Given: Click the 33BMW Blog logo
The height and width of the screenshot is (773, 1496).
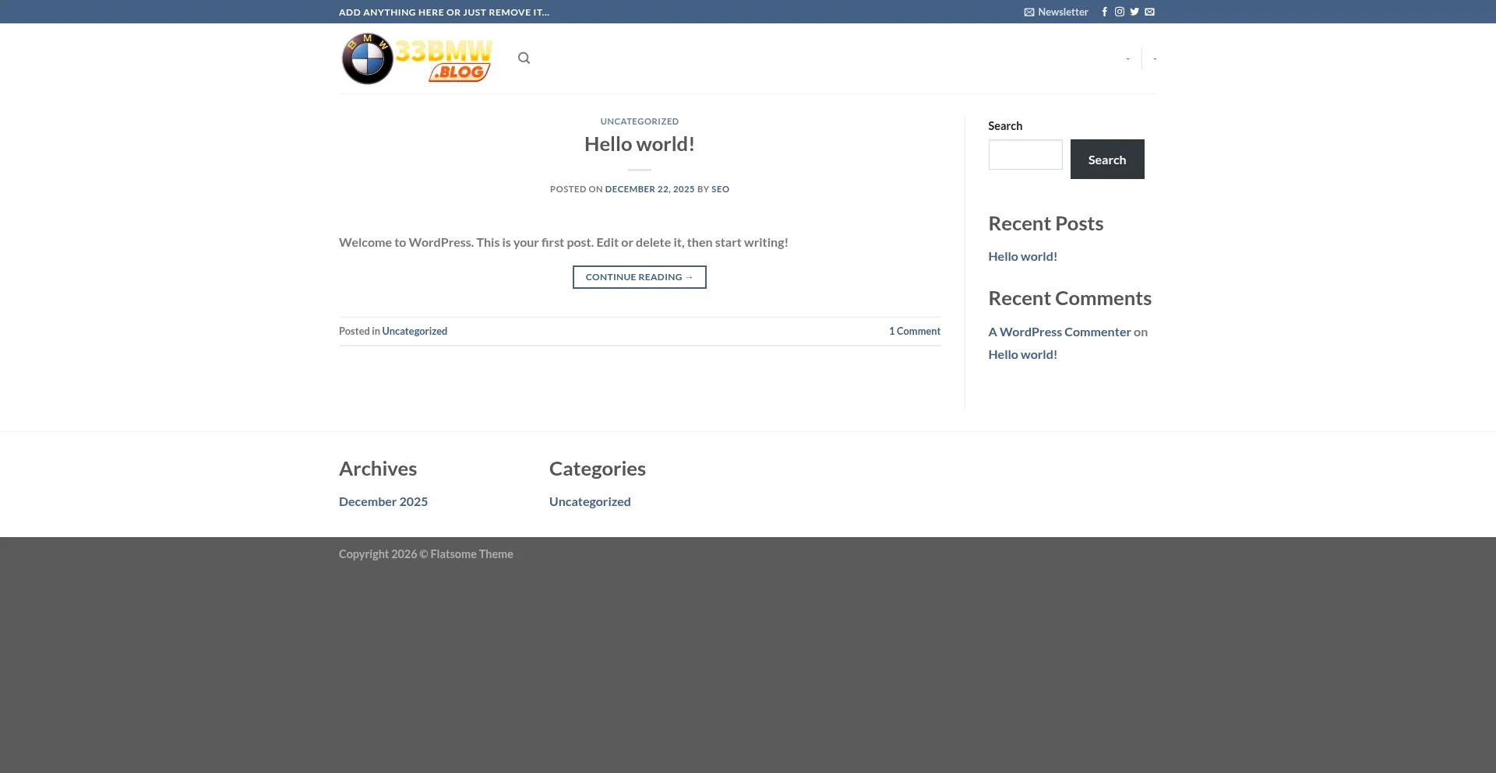Looking at the screenshot, I should point(417,58).
